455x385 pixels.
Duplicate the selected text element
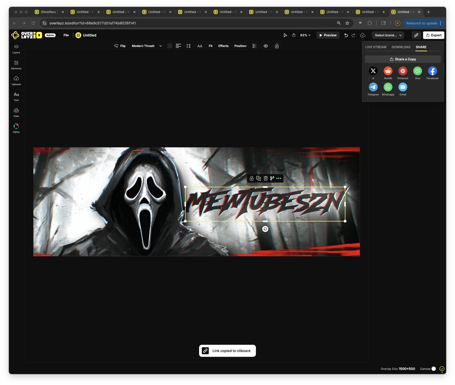pyautogui.click(x=258, y=178)
